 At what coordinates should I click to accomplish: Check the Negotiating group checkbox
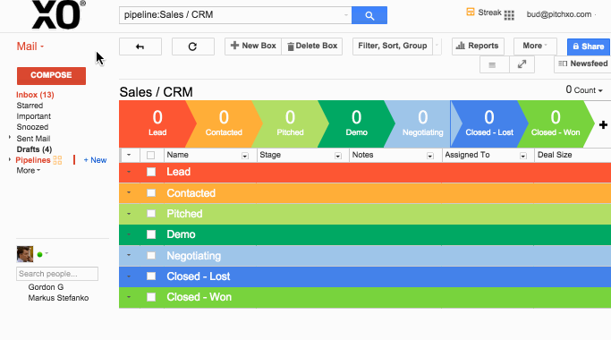(151, 255)
